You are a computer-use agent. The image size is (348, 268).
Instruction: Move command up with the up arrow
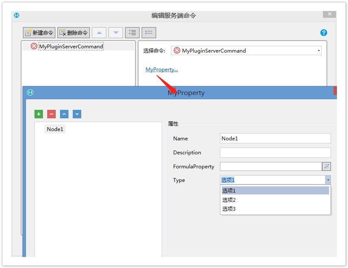(99, 33)
